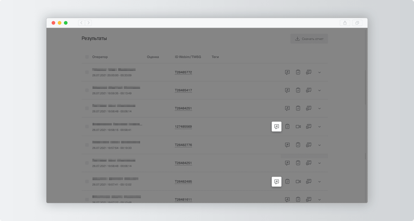Show comments for row T26482485
This screenshot has width=414, height=221.
[309, 181]
